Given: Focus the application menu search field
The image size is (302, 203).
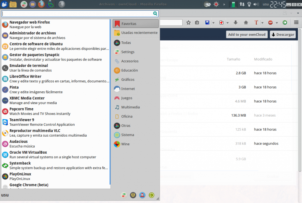Looking at the screenshot, I should click(80, 14).
